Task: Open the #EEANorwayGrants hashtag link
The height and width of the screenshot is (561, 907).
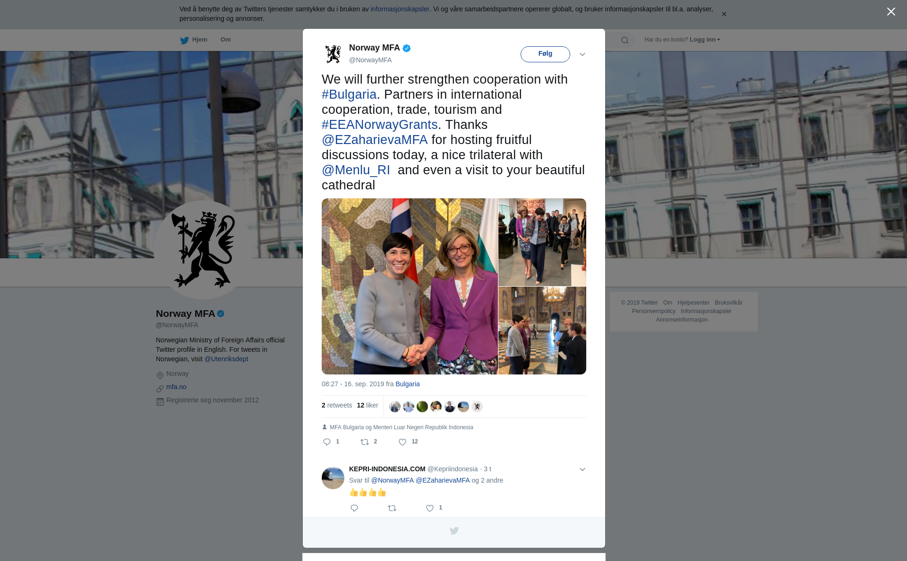Action: click(x=379, y=125)
